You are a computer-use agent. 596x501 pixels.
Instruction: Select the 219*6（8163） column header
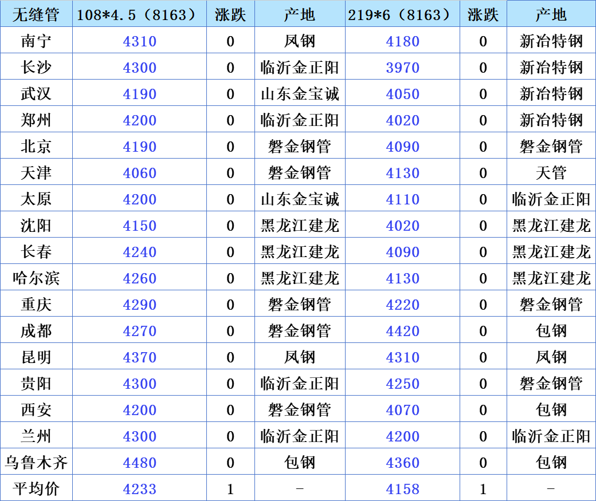402,15
